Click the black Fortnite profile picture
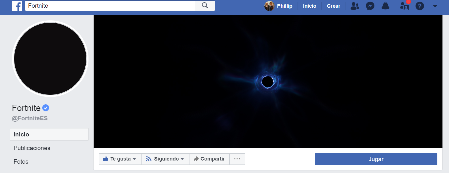Screen dimensions: 449x173 pos(50,59)
